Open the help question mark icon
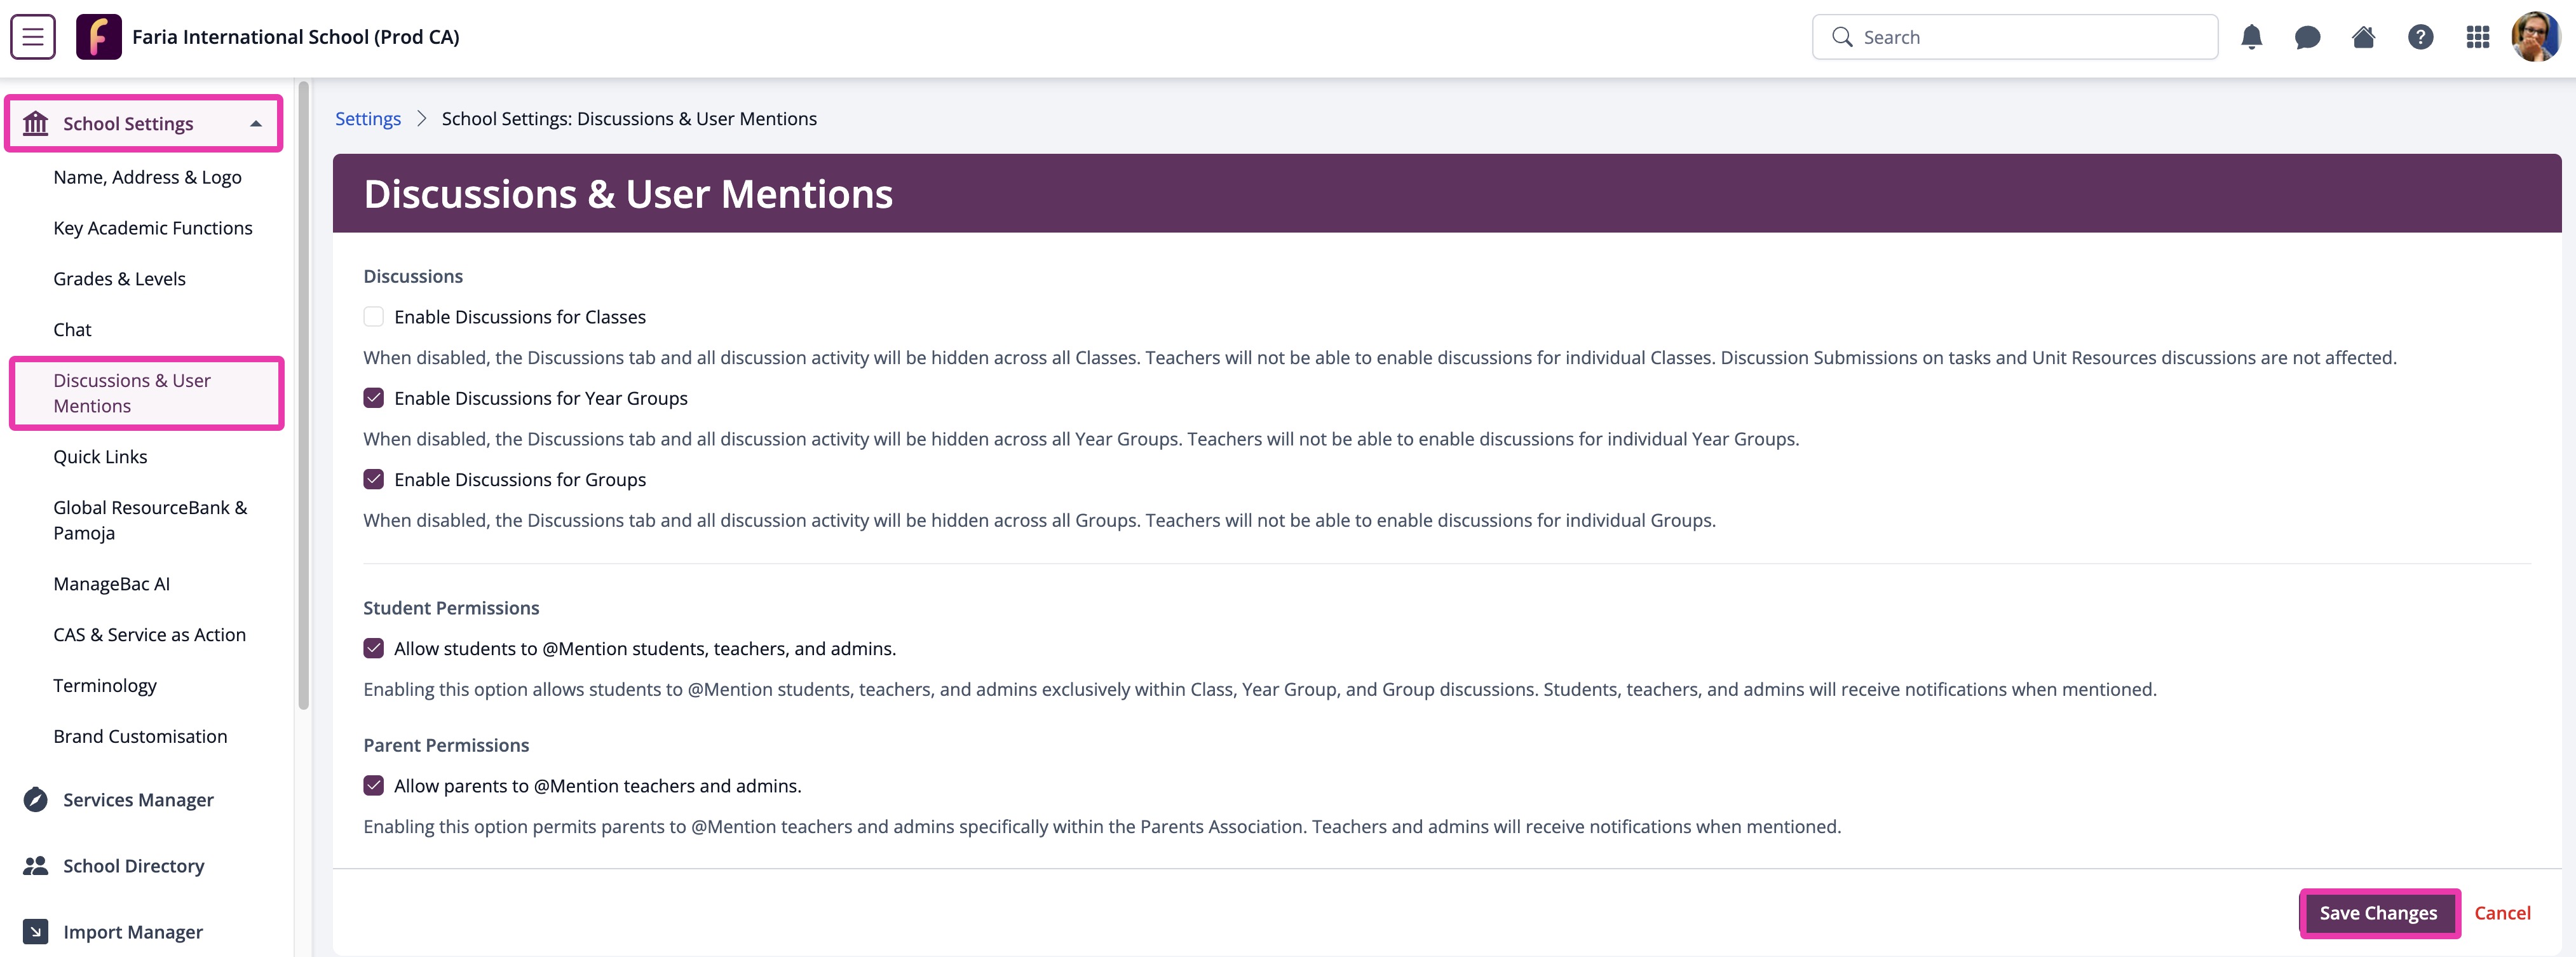 (2421, 36)
